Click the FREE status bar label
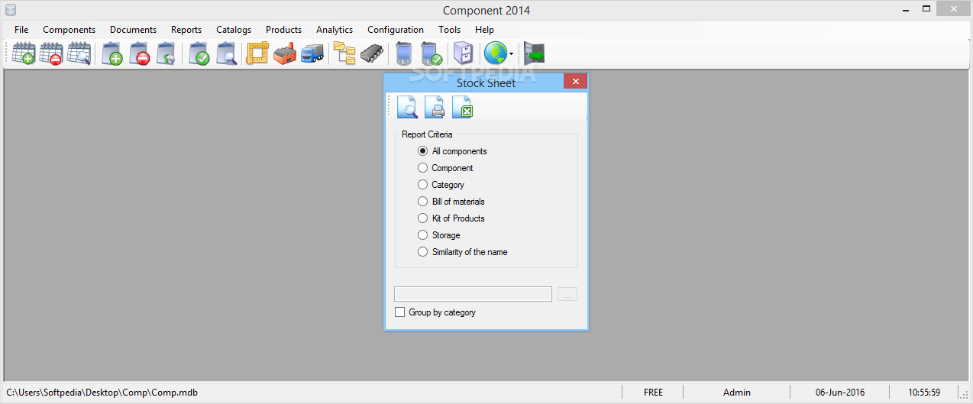This screenshot has width=973, height=404. 654,392
